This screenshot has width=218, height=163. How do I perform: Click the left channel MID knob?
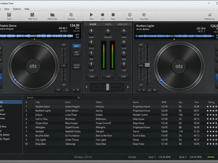(x=91, y=54)
